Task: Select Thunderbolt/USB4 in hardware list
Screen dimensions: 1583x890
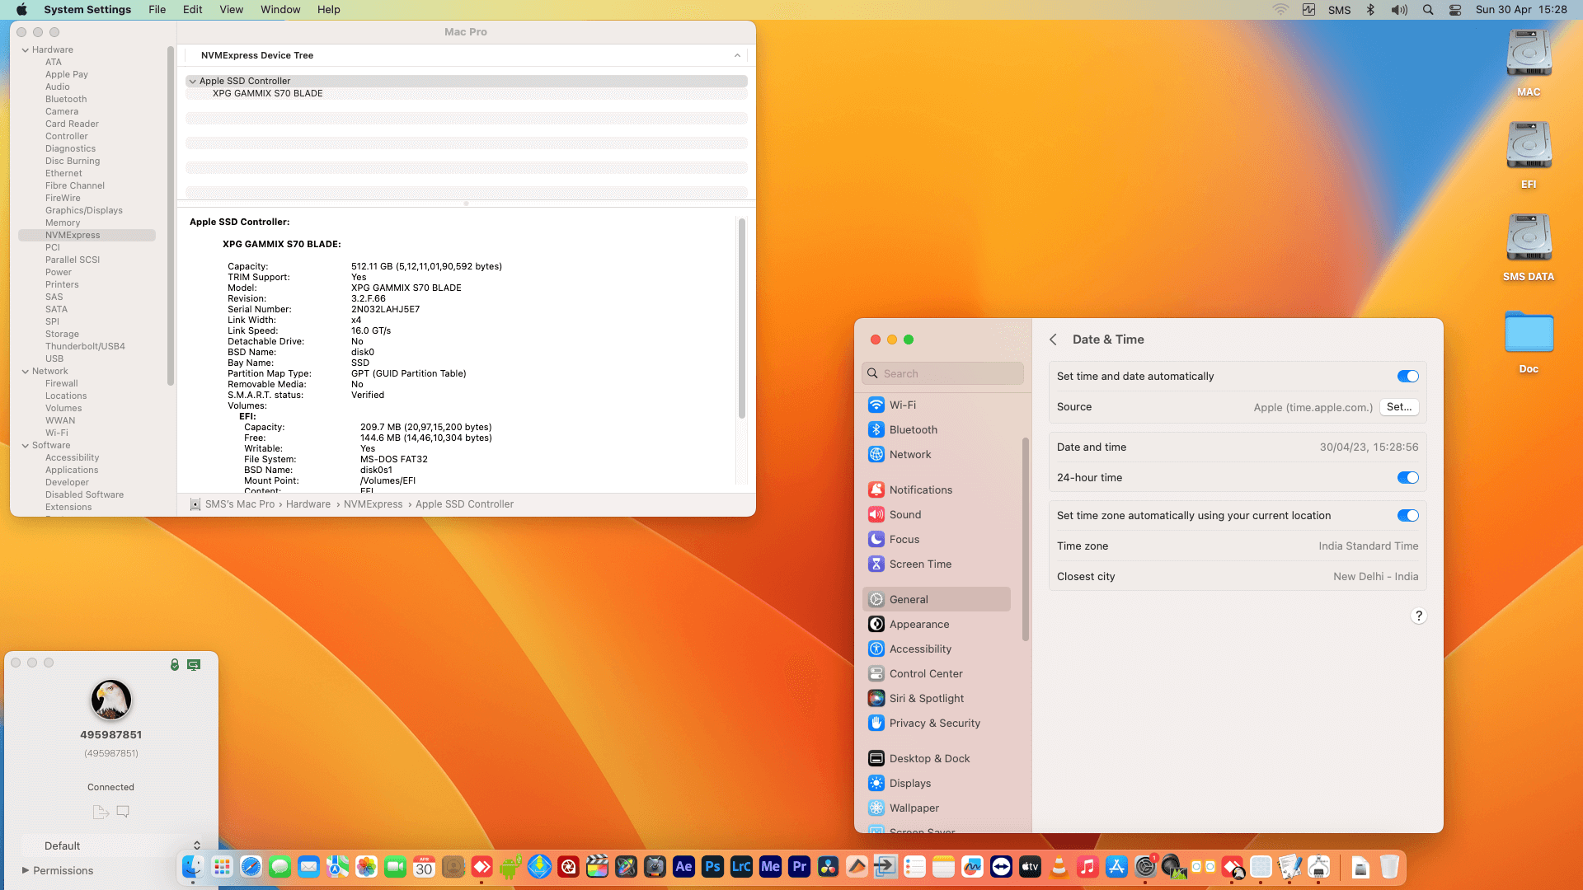Action: pos(85,347)
